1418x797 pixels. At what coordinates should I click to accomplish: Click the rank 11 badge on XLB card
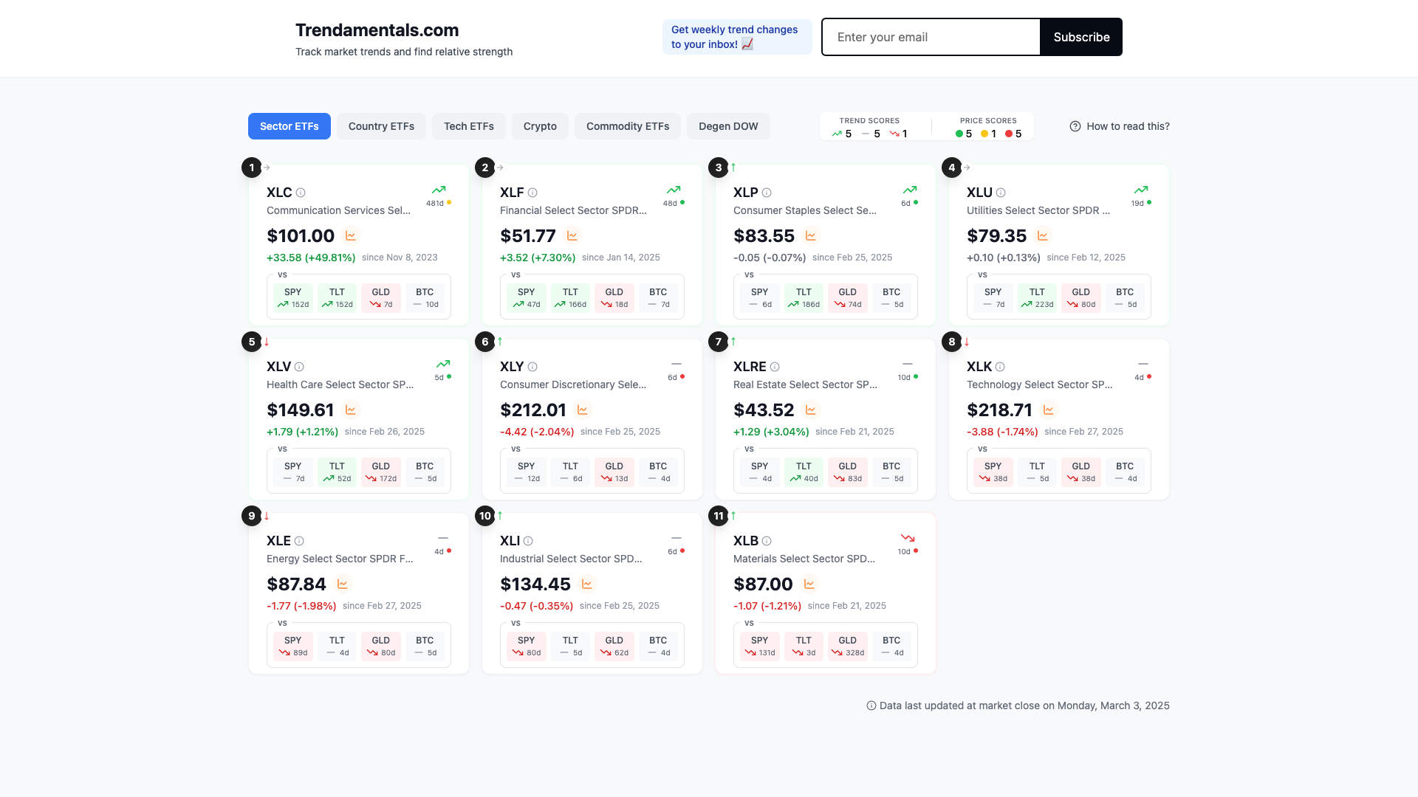click(718, 516)
